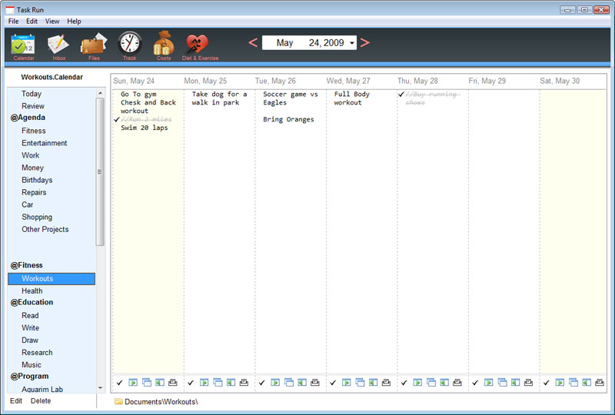The width and height of the screenshot is (615, 415).
Task: Open the File menu
Action: [14, 22]
